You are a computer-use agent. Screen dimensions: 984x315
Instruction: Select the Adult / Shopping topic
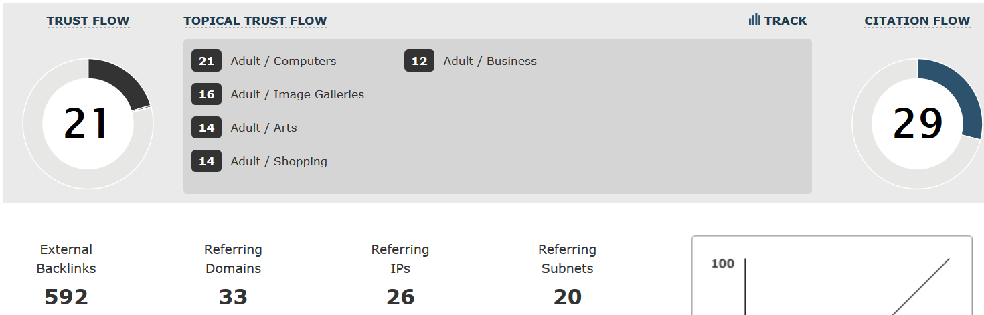(279, 161)
